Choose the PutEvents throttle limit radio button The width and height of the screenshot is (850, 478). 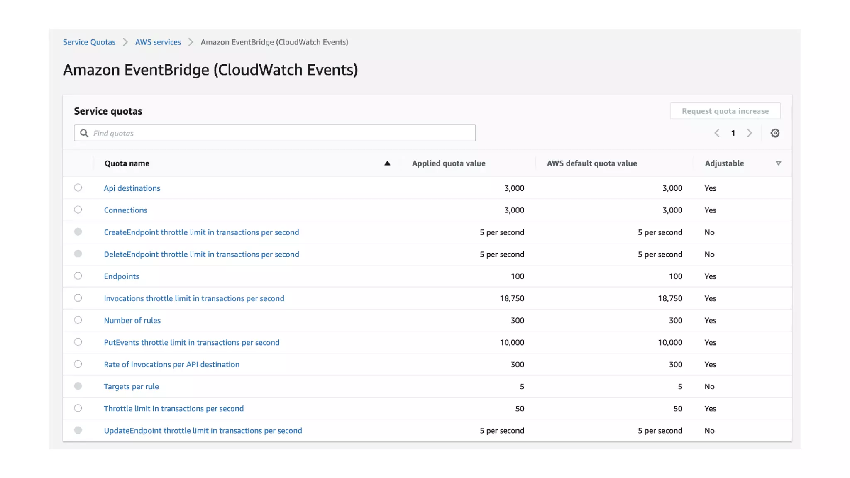(x=78, y=342)
